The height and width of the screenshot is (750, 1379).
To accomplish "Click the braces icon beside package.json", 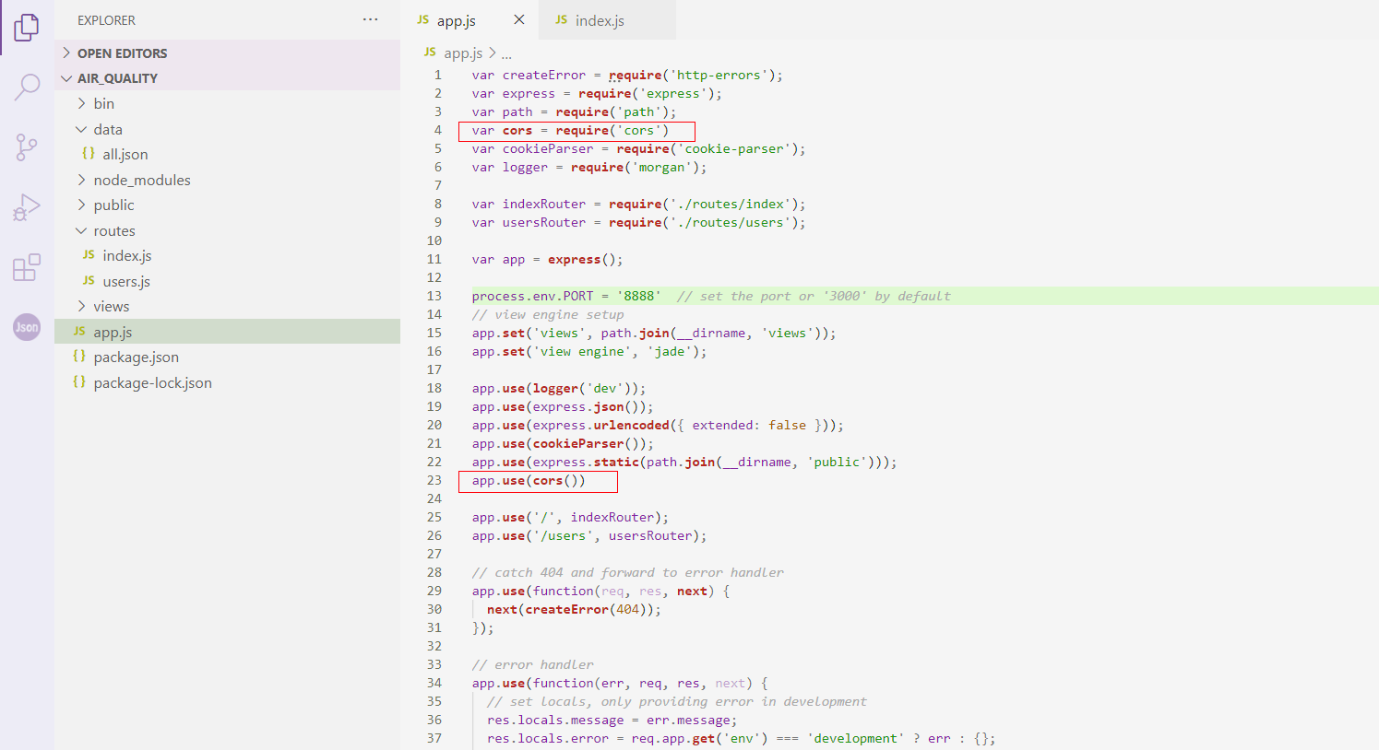I will click(x=79, y=357).
